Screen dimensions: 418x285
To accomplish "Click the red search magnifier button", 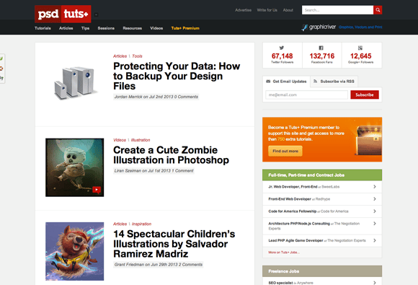I will coord(378,10).
